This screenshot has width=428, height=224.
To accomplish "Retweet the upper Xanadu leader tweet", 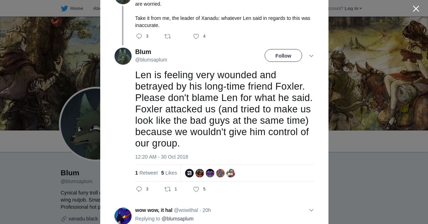I will pos(168,36).
